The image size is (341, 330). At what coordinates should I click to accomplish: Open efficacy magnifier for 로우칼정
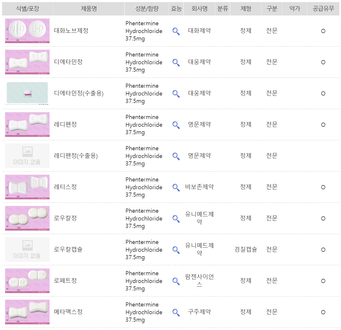[x=176, y=219]
